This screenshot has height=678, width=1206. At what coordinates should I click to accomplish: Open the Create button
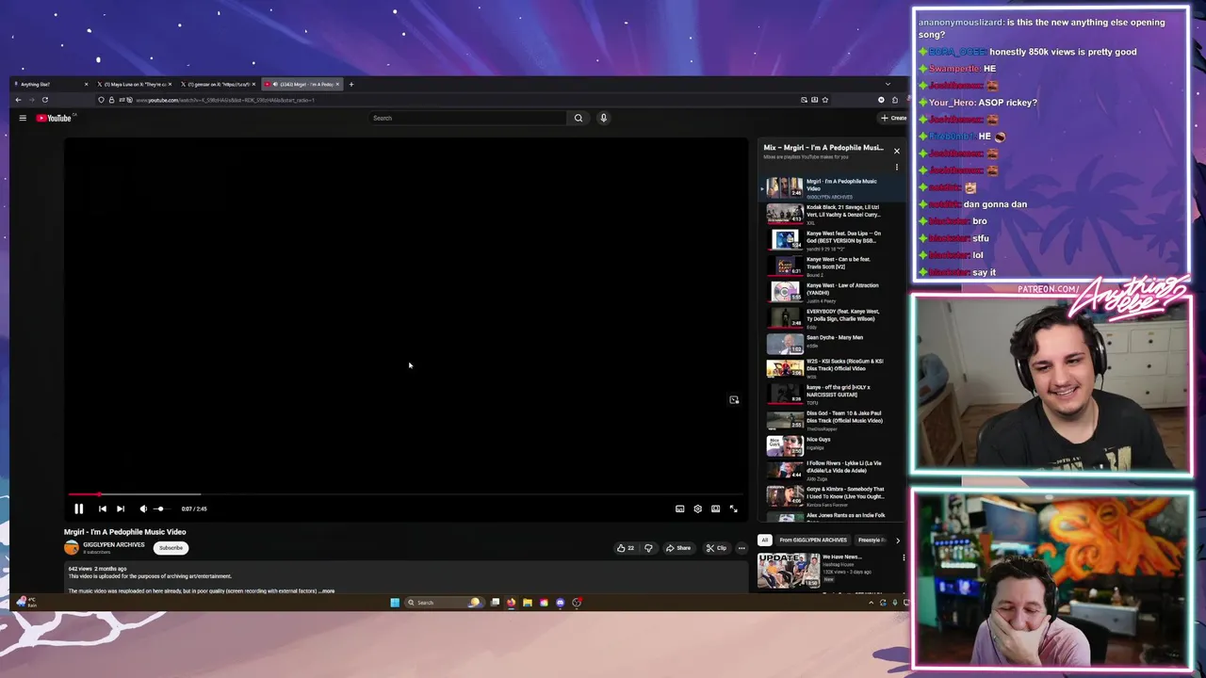893,118
